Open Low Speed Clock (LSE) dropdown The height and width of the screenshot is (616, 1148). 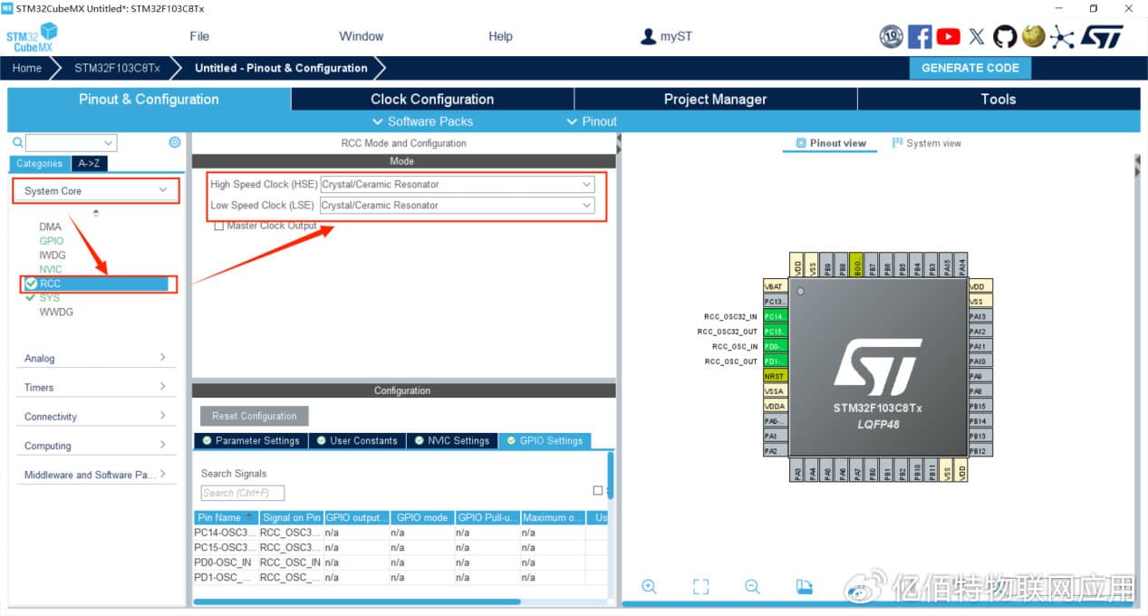(458, 205)
